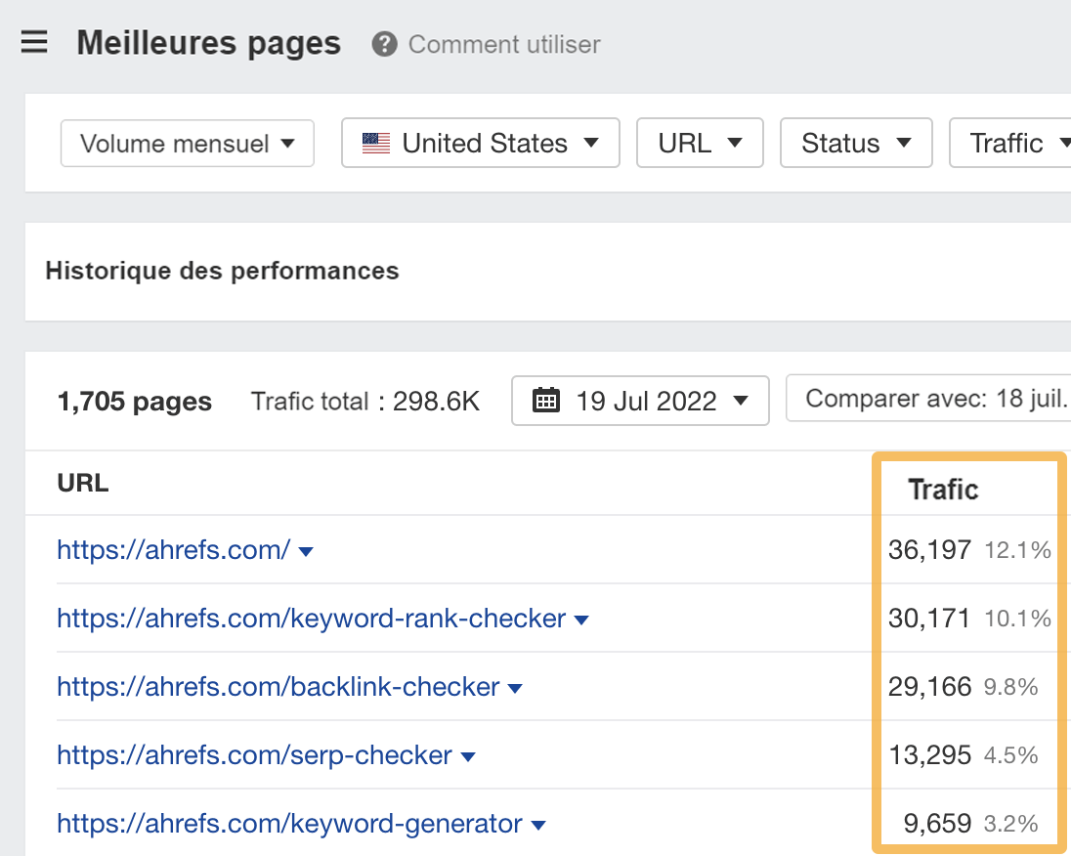Expand the serp-checker URL caret menu

coord(468,755)
